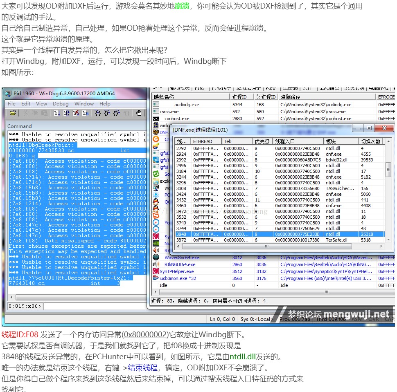Open the Edit menu in WinDbg
The image size is (397, 392).
click(x=26, y=104)
